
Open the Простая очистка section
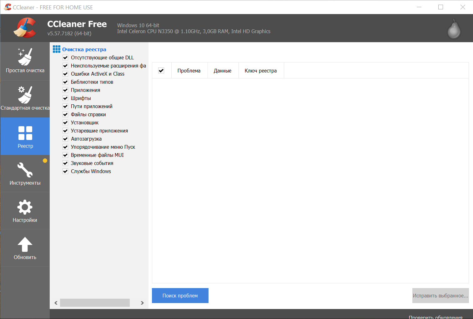pyautogui.click(x=25, y=62)
